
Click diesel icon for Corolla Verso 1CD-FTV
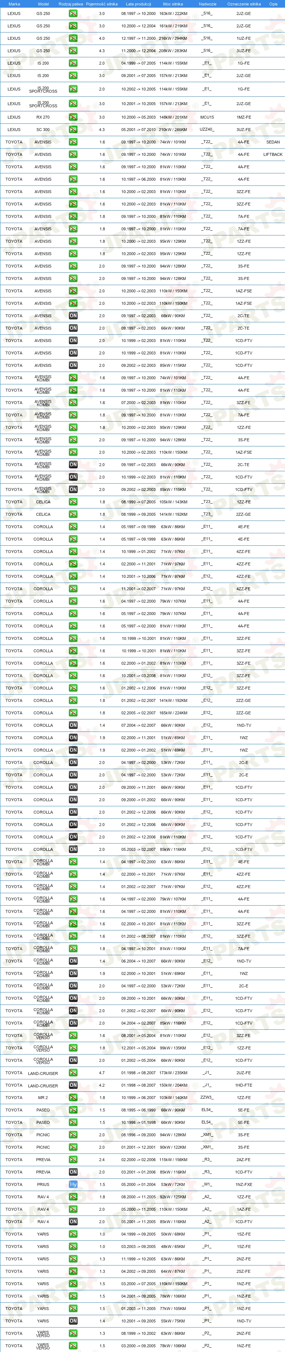pyautogui.click(x=73, y=1060)
